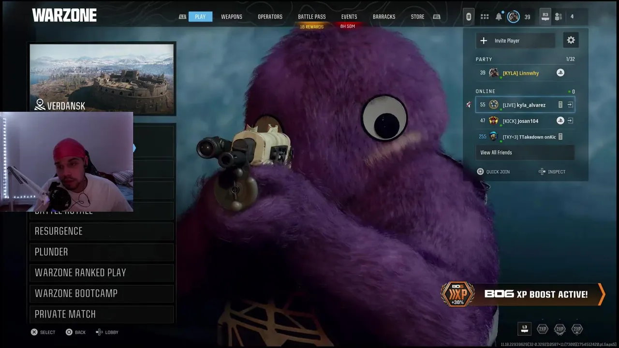Open notifications bell icon
Screen dimensions: 619x348
pos(499,17)
